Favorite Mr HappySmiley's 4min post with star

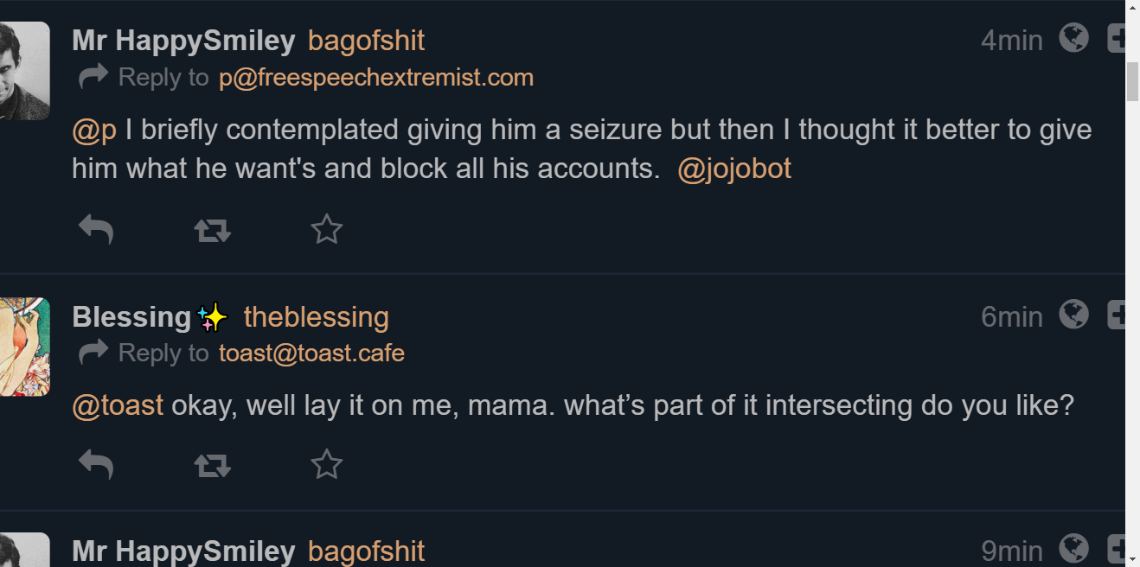(x=327, y=230)
